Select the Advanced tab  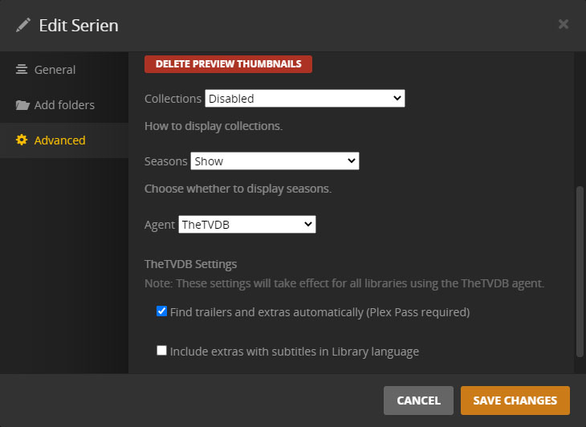click(x=59, y=140)
